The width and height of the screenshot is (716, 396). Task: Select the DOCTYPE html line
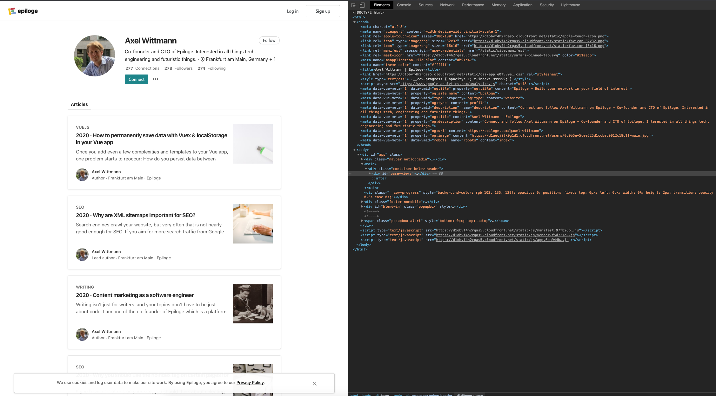(x=368, y=12)
